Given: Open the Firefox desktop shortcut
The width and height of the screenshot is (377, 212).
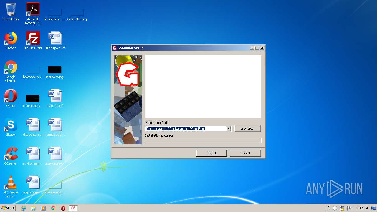Looking at the screenshot, I should pyautogui.click(x=11, y=41).
